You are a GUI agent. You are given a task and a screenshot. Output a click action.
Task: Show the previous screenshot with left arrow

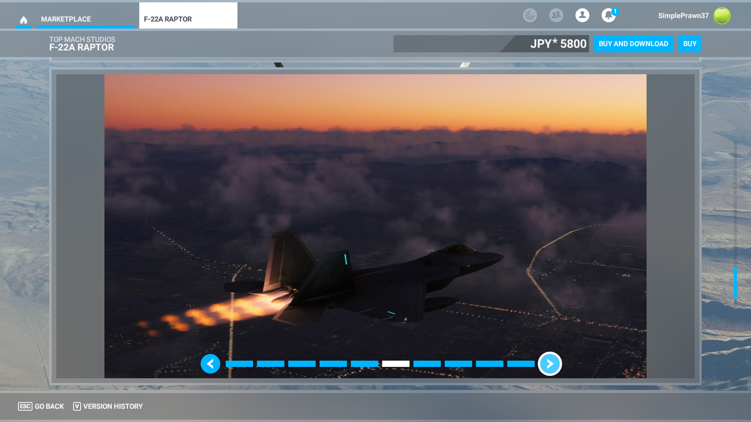(210, 364)
